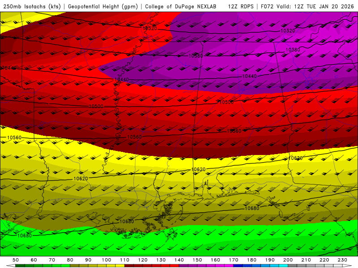Click the 190 value on the color scale

(x=270, y=260)
